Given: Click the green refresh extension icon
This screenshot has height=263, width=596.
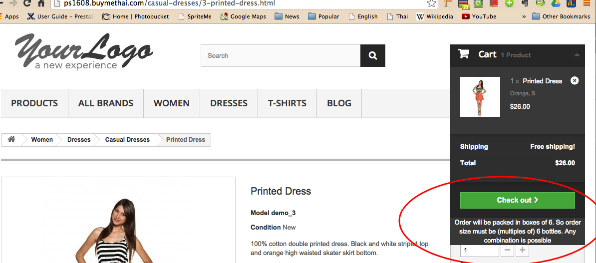Looking at the screenshot, I should 479,4.
